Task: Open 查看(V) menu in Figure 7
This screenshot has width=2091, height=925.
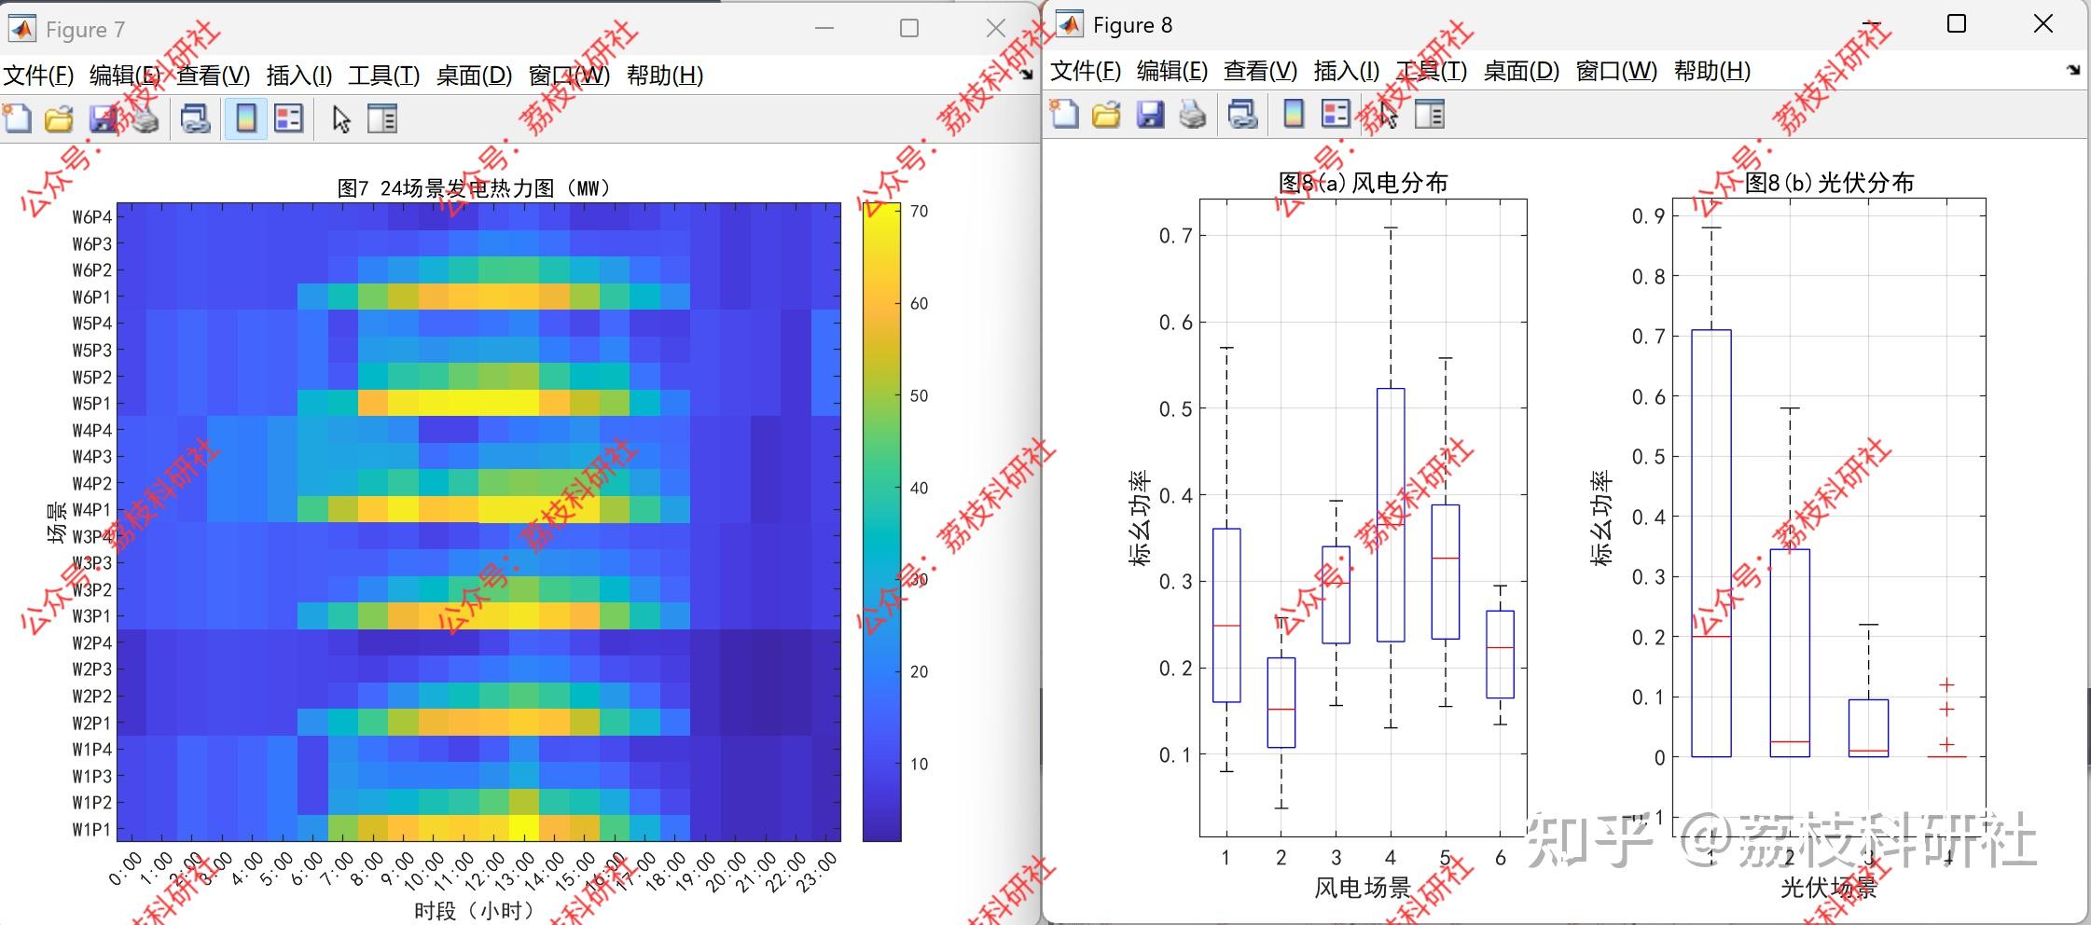Action: [214, 76]
